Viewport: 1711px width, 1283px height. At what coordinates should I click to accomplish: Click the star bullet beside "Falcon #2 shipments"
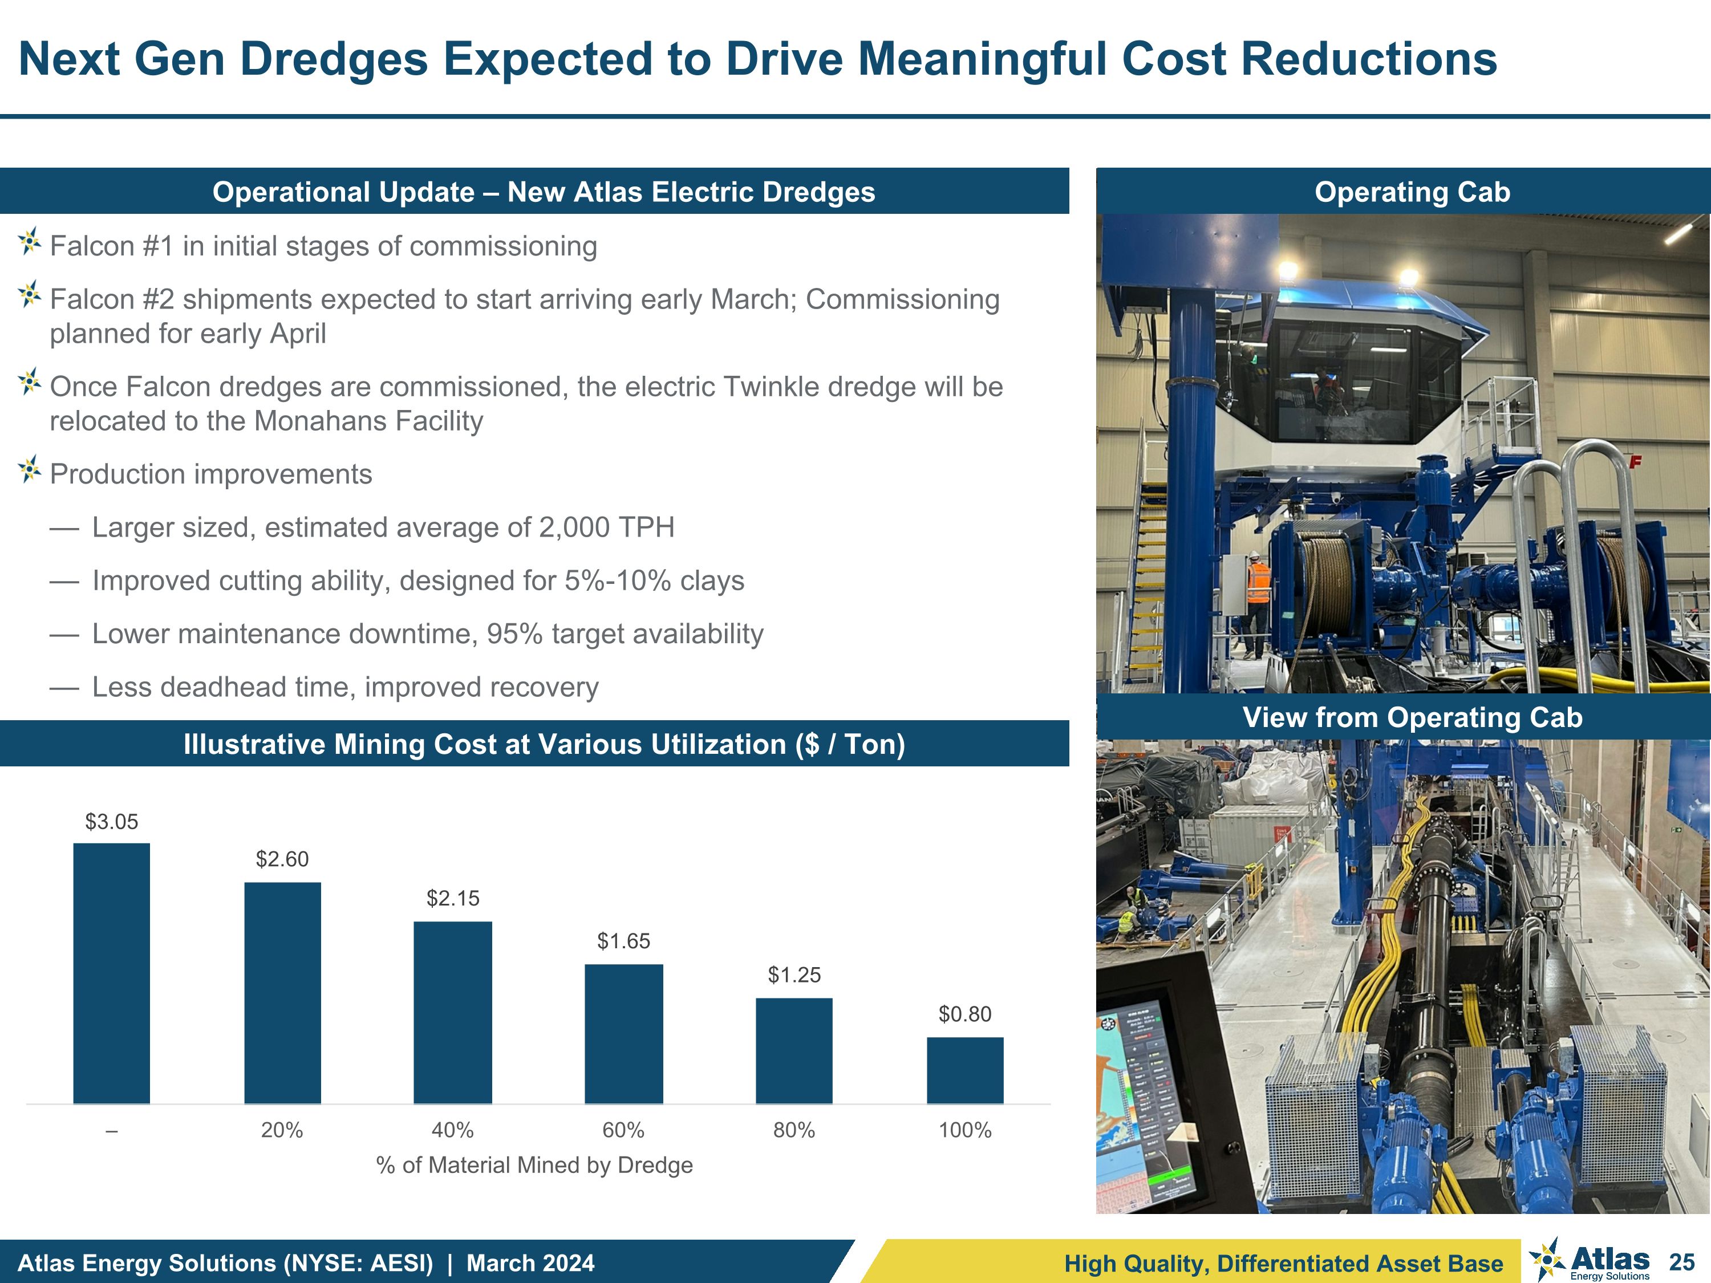[x=30, y=295]
